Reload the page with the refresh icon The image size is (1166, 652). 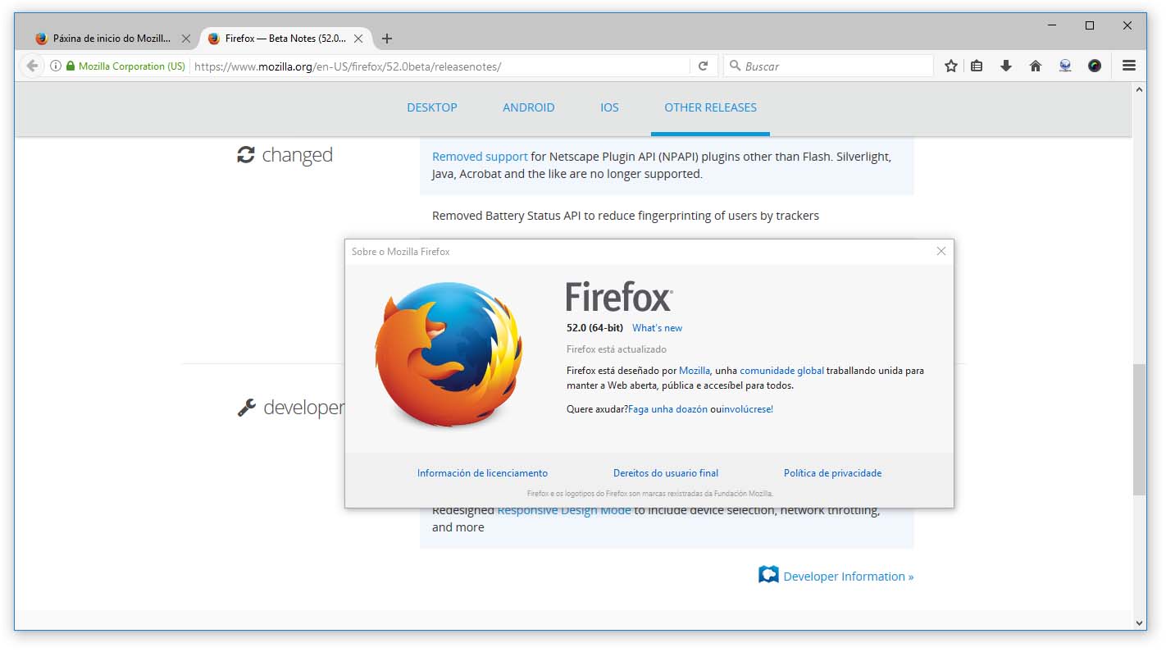(x=703, y=66)
